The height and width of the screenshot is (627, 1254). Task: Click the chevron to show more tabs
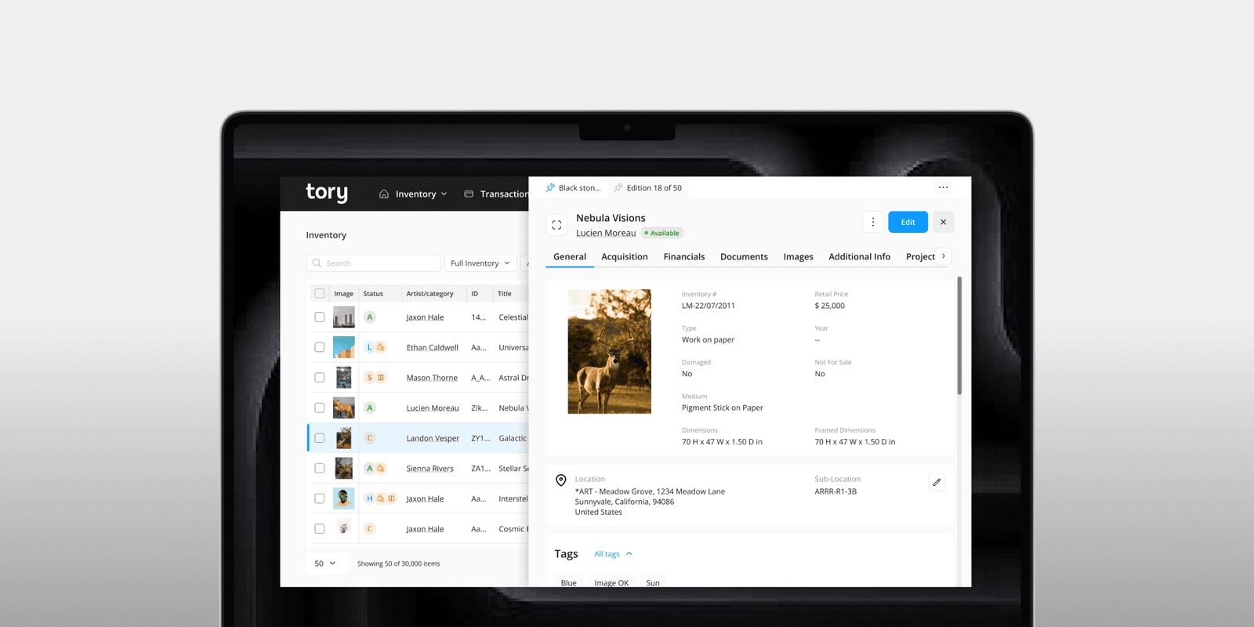point(943,256)
